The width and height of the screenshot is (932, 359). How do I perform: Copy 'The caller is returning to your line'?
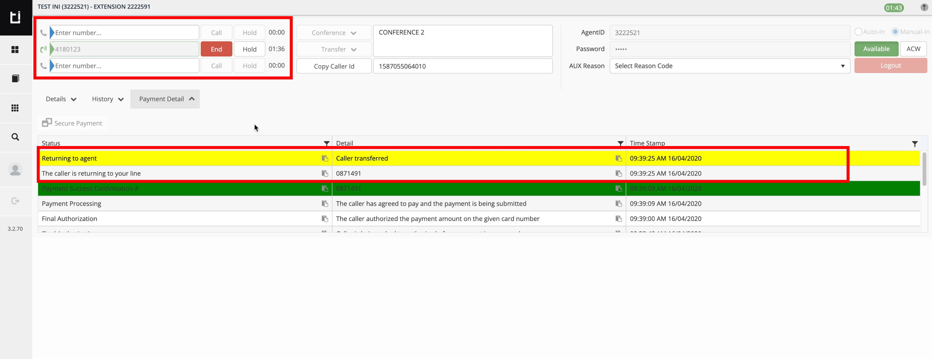[x=325, y=173]
